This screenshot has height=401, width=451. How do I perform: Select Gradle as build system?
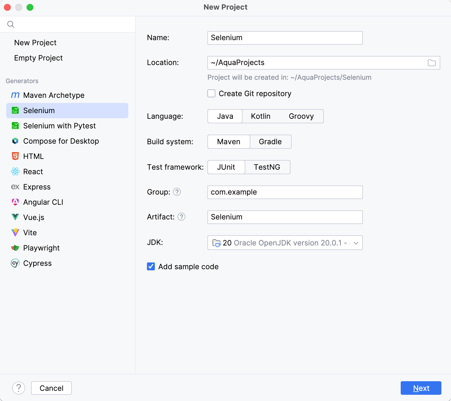[x=270, y=142]
